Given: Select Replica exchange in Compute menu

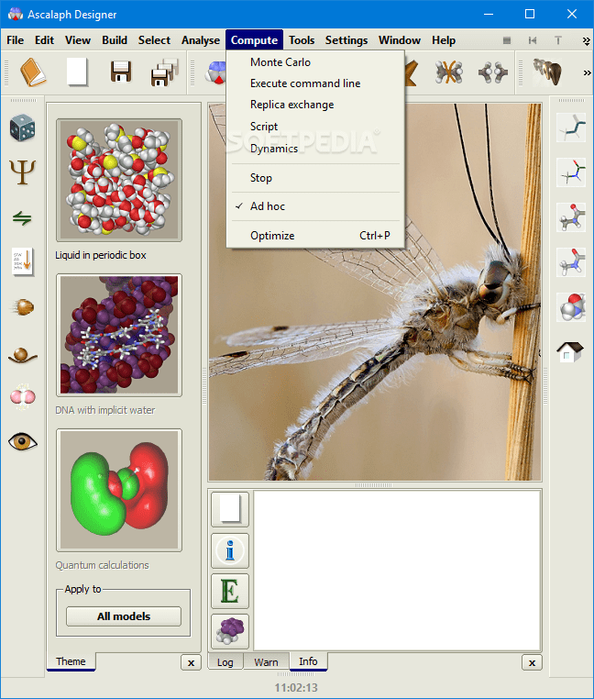Looking at the screenshot, I should (315, 105).
